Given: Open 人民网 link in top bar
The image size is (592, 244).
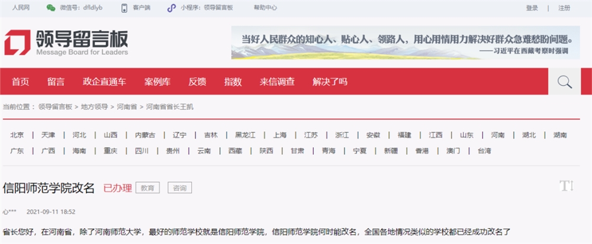Looking at the screenshot, I should pyautogui.click(x=21, y=8).
